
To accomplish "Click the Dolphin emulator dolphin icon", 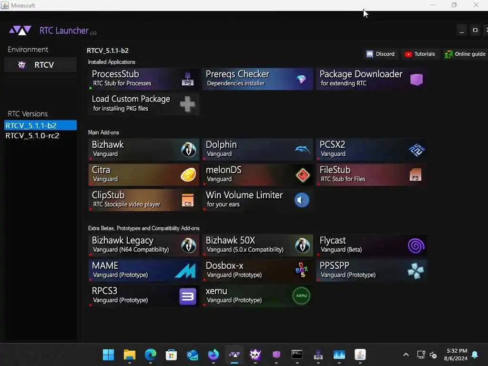I will pos(302,150).
